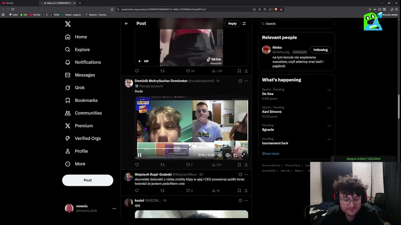The height and width of the screenshot is (225, 401).
Task: Reply to Dominik MokrySuchar's post
Action: [x=137, y=165]
